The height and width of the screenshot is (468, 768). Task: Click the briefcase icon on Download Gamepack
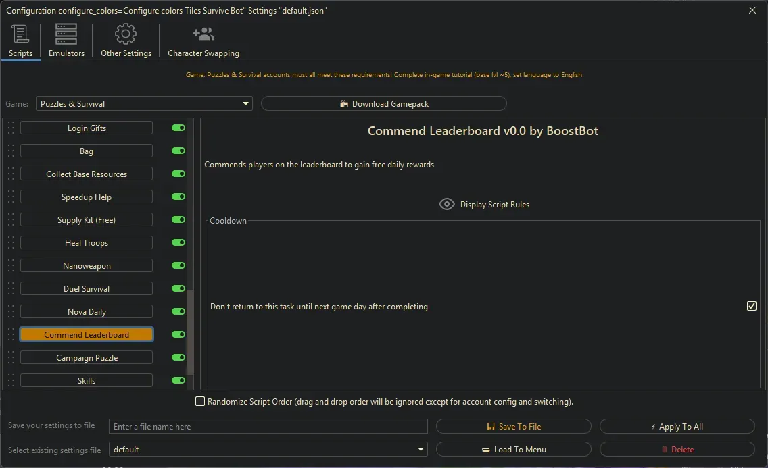343,103
